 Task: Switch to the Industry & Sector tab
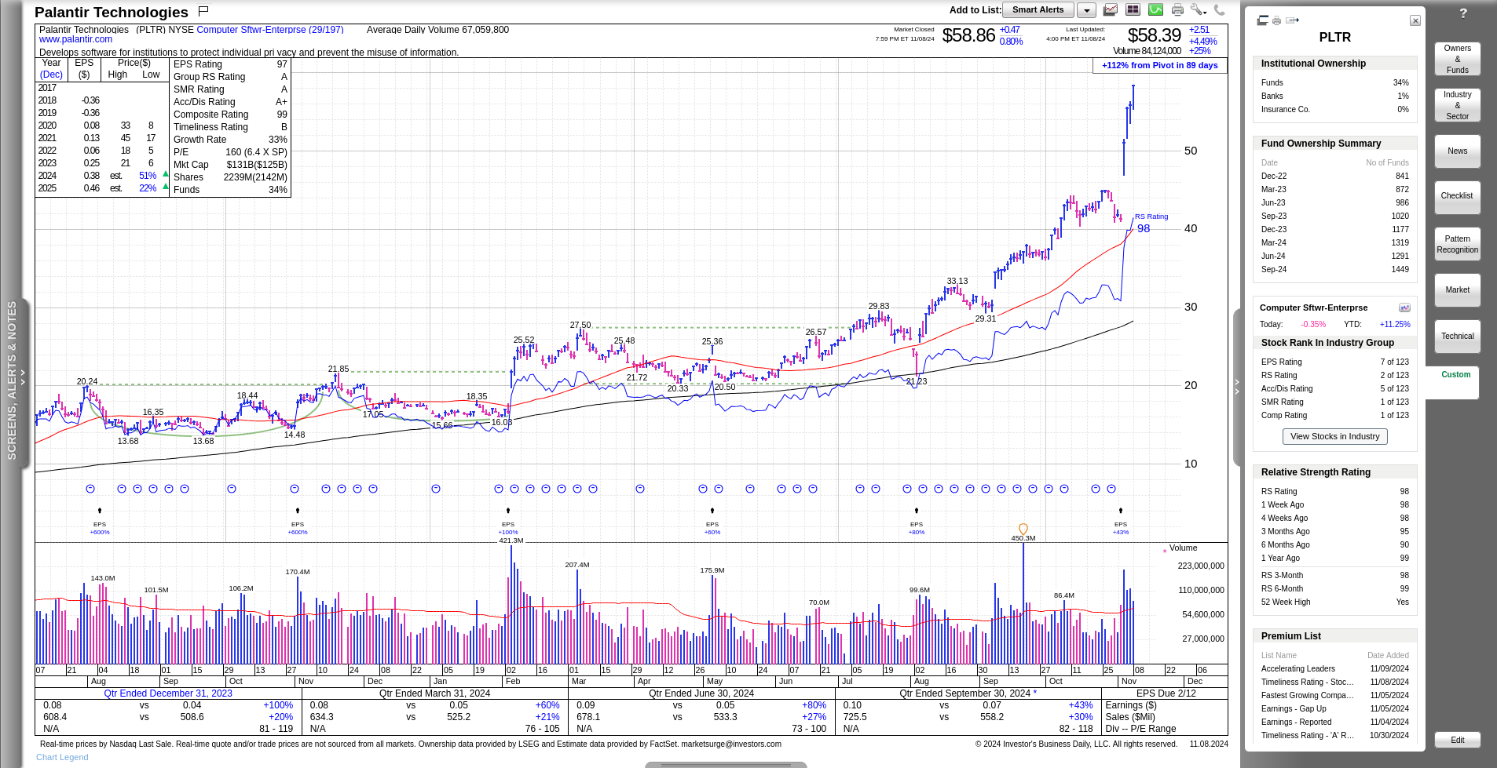[1457, 105]
